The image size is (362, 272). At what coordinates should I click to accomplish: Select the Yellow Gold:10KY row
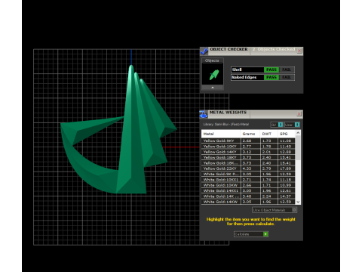tap(248, 147)
